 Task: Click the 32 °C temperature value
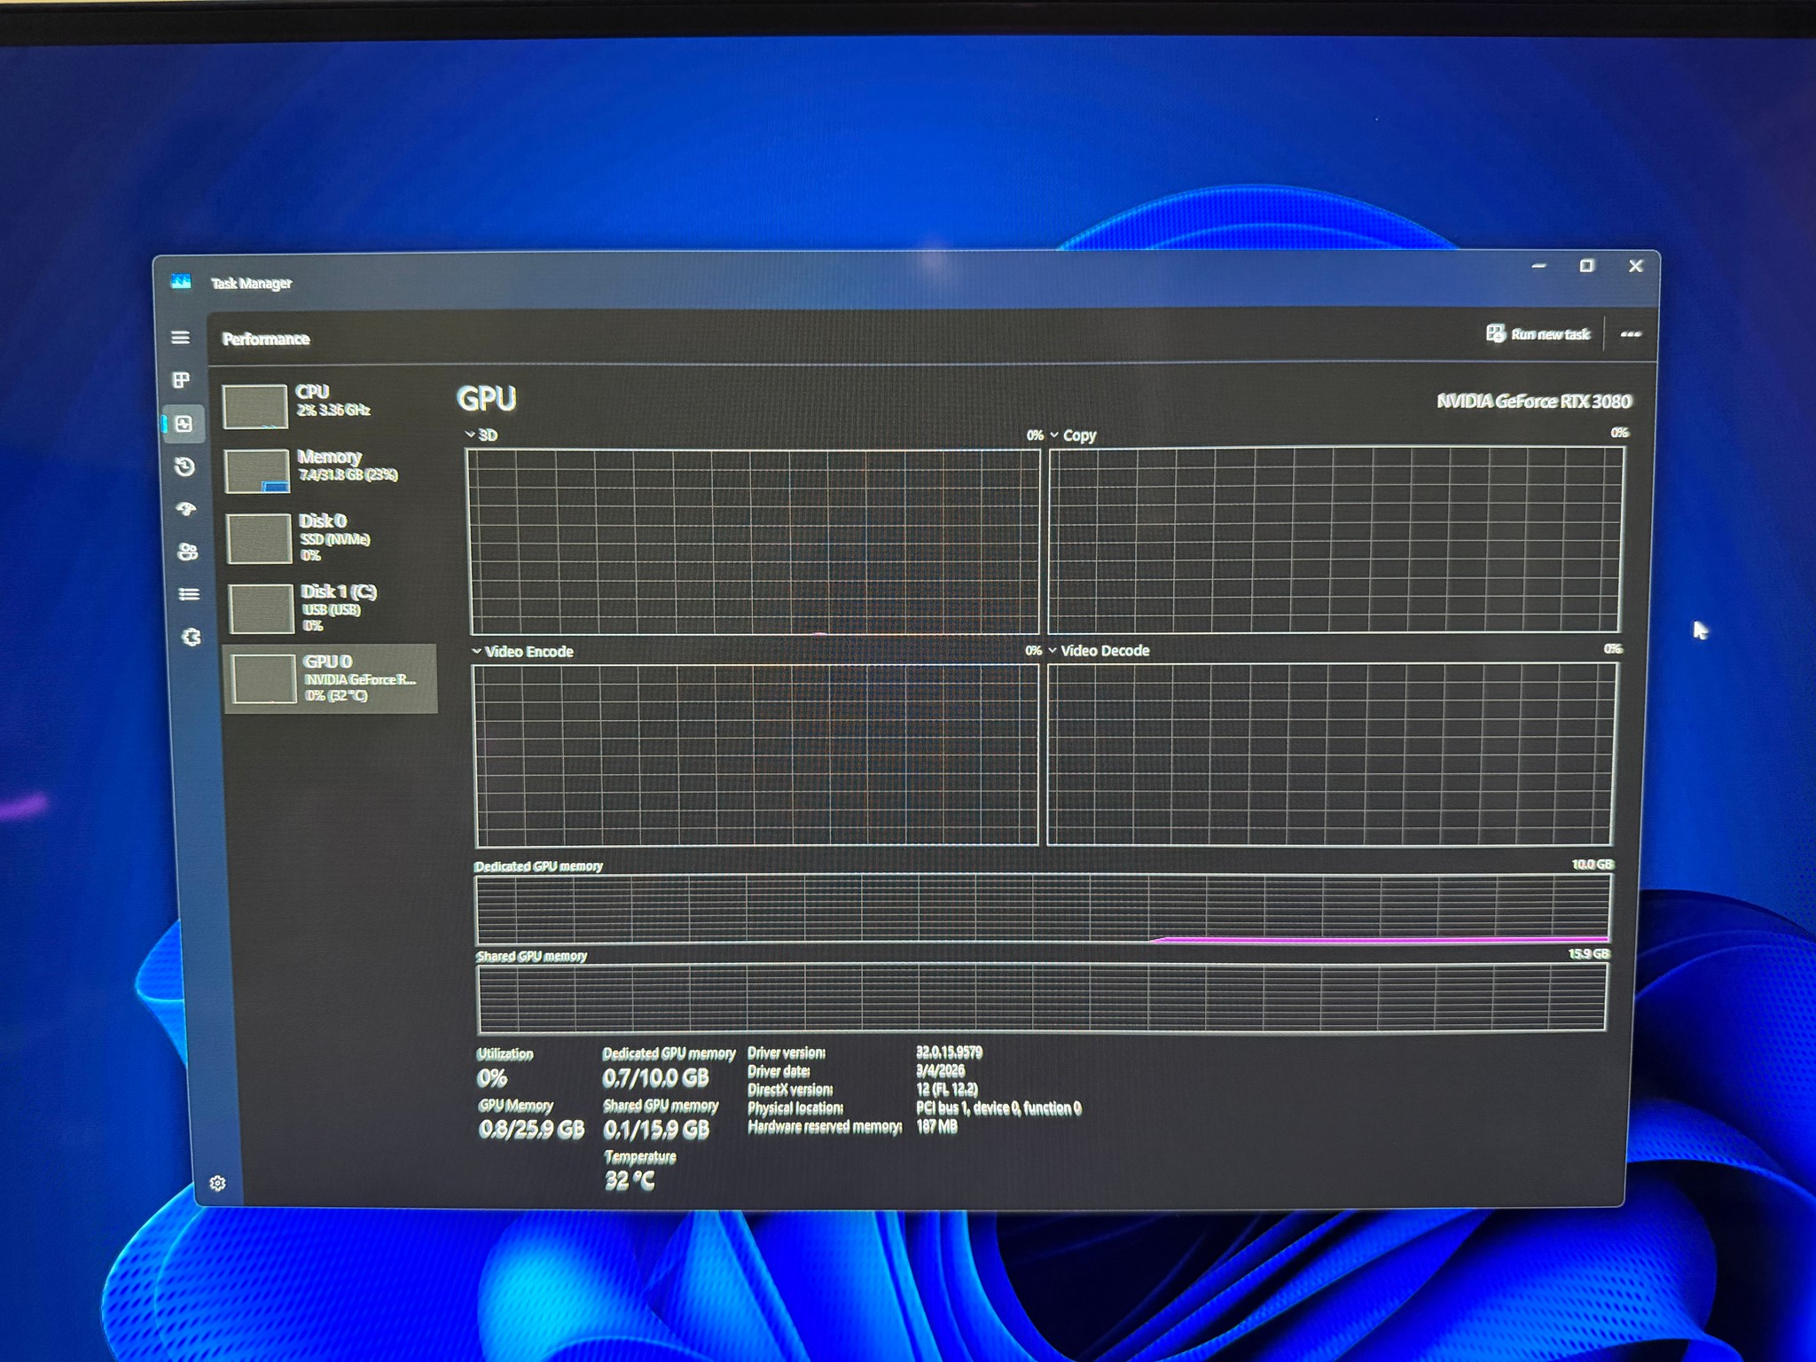(630, 1181)
